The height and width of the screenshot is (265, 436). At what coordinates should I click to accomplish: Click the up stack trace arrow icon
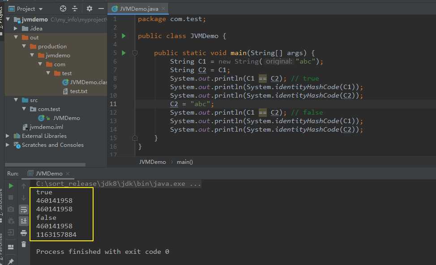pos(24,186)
